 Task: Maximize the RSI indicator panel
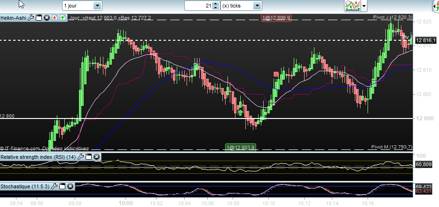tap(88, 157)
